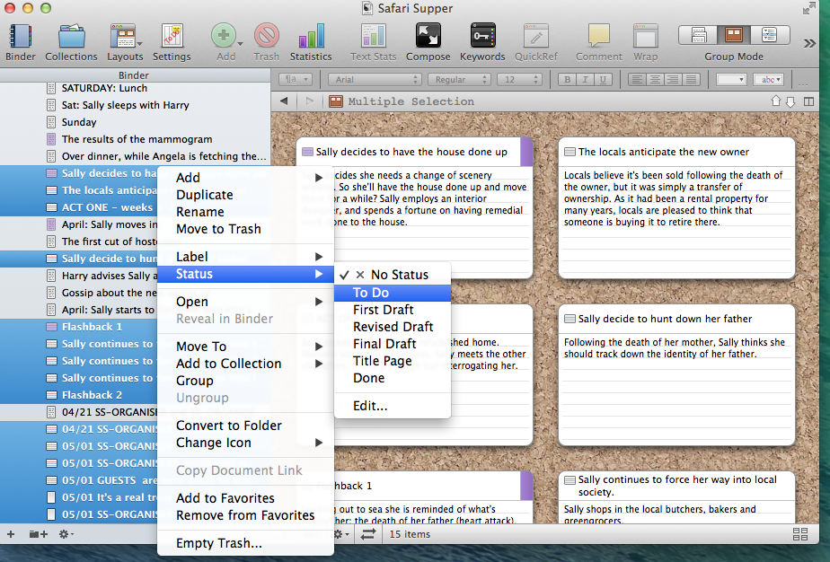Screen dimensions: 830x562
Task: Choose Move to Trash from the context menu
Action: (245, 229)
